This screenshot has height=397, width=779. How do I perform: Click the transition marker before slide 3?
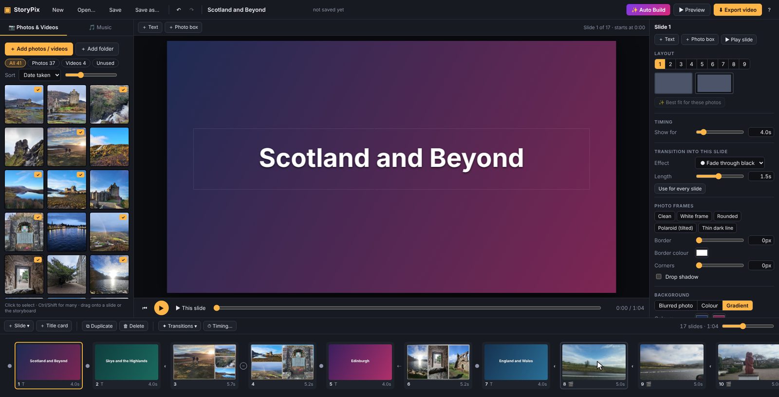click(165, 366)
